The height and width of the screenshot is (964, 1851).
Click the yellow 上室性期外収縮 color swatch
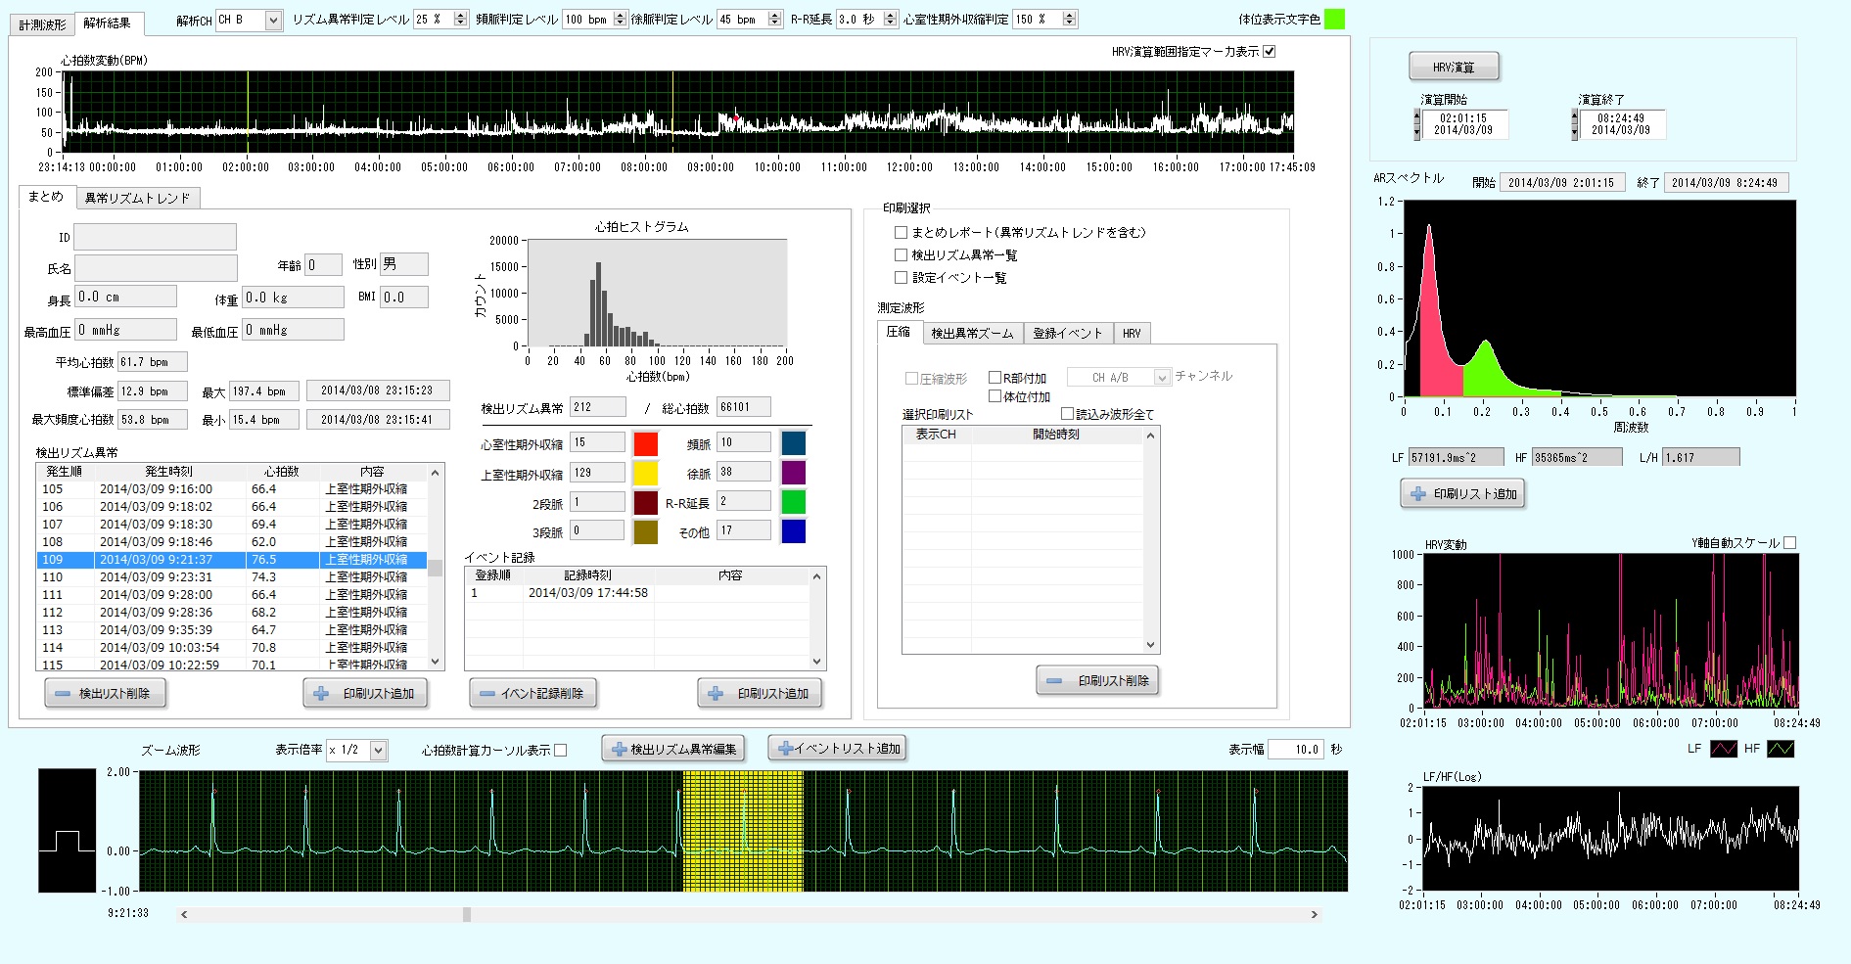point(646,473)
